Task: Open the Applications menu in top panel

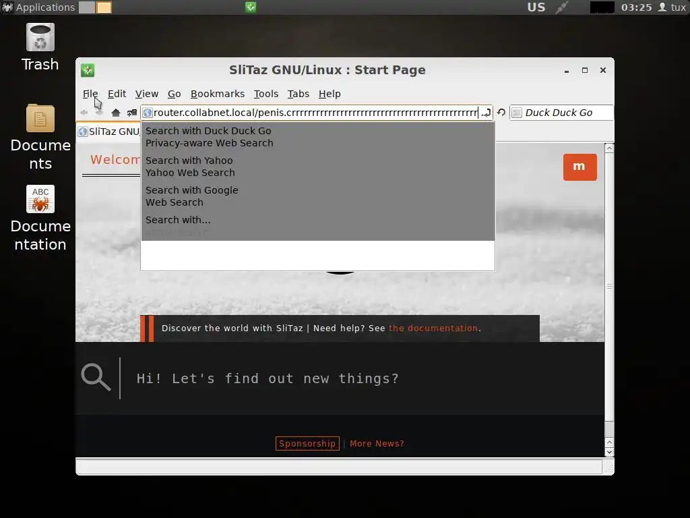Action: coord(45,7)
